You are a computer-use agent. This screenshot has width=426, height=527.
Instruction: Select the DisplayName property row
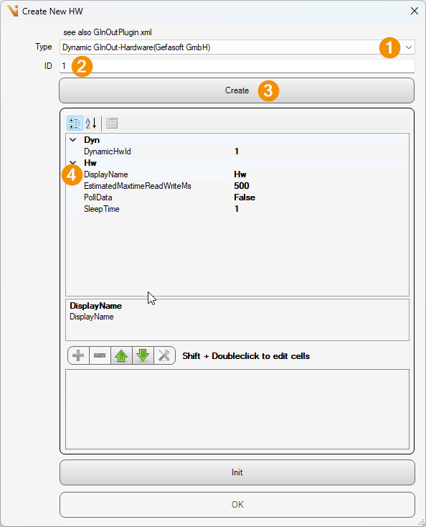[x=237, y=174]
